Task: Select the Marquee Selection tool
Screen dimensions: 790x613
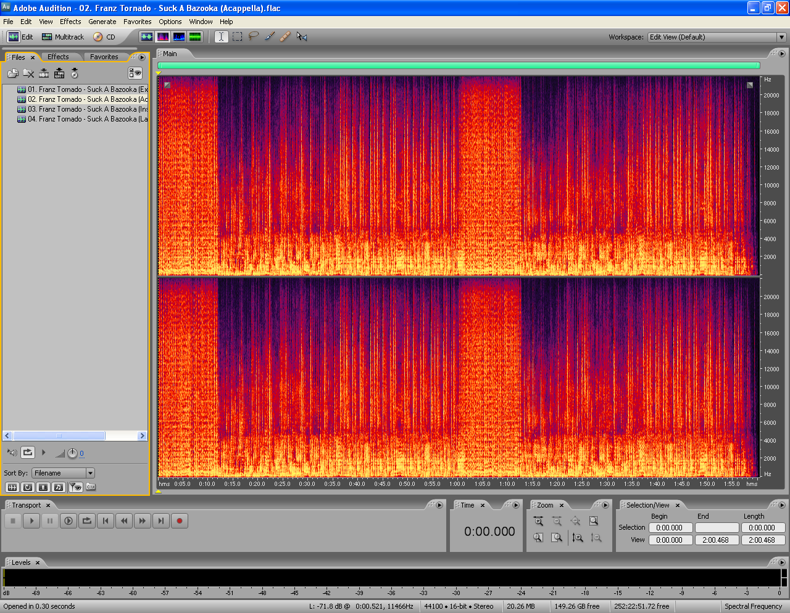Action: 238,37
